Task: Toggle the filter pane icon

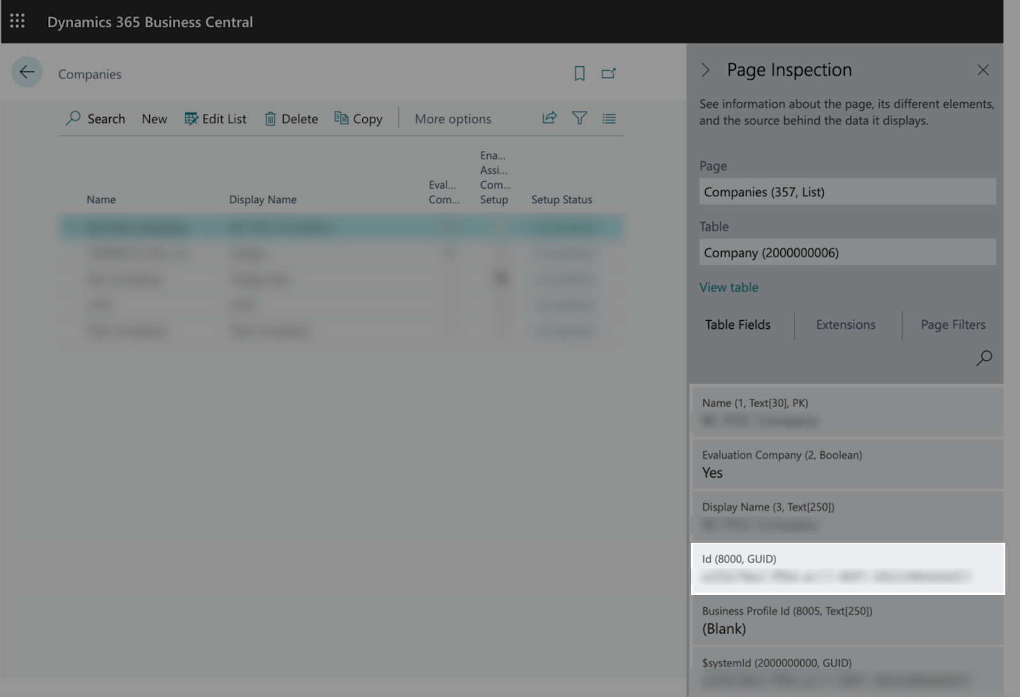Action: [x=579, y=118]
